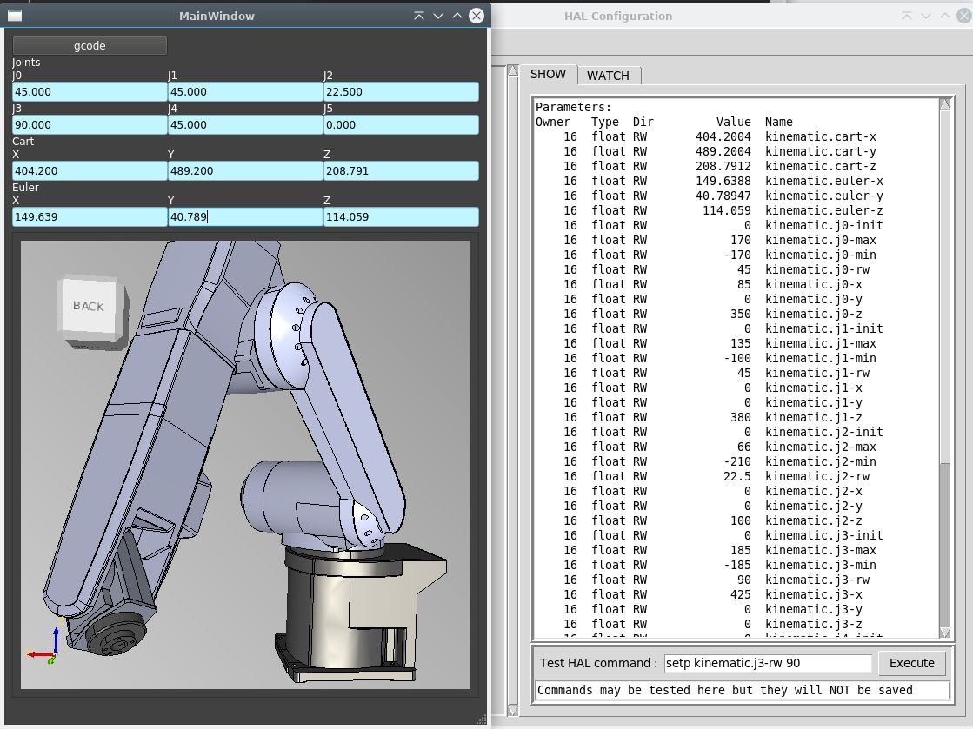Click the Euler Y field showing 40.789

tap(244, 217)
